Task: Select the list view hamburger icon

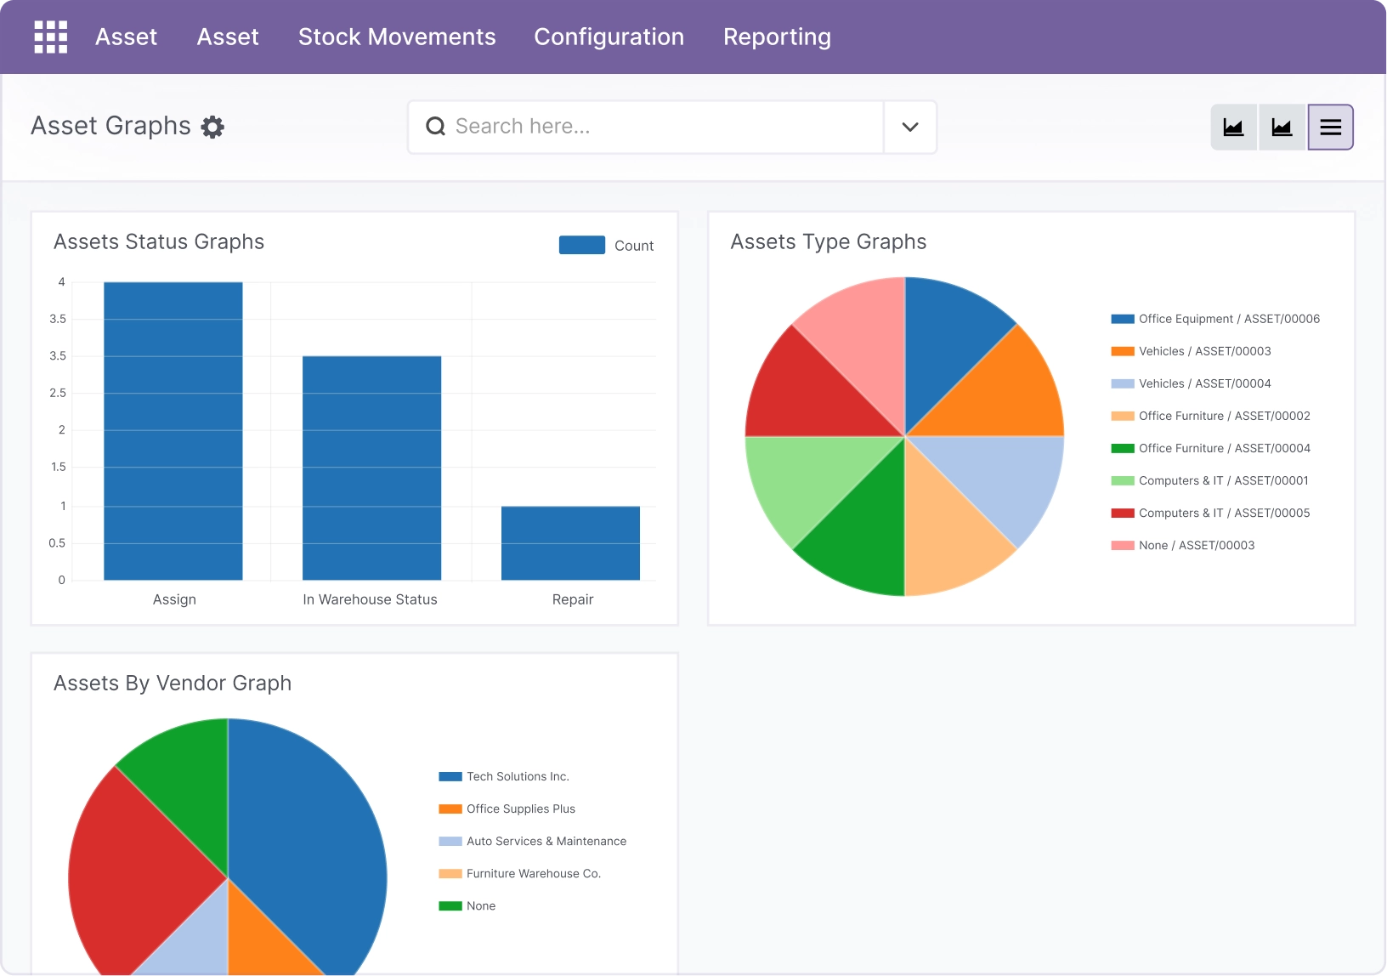Action: click(x=1331, y=128)
